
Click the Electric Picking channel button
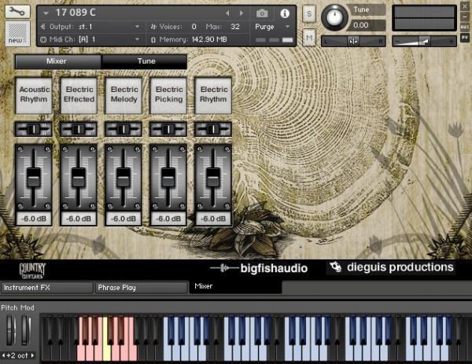coord(169,95)
